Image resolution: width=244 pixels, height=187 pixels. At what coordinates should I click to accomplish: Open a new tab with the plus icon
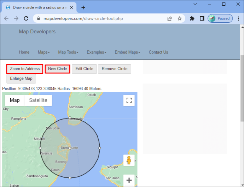pos(83,7)
